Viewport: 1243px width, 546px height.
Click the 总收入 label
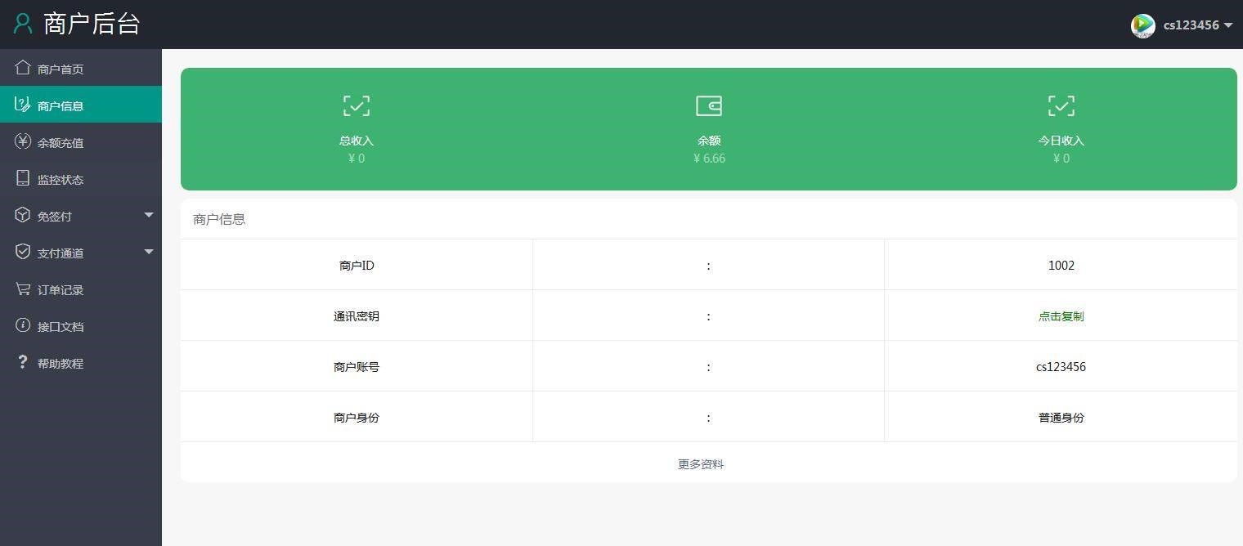357,141
